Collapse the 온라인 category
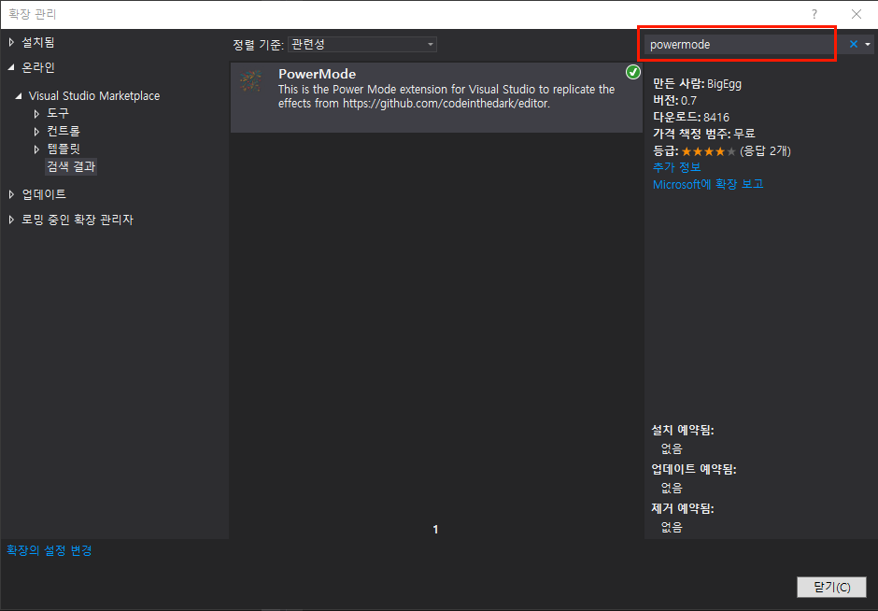Viewport: 878px width, 611px height. (11, 67)
